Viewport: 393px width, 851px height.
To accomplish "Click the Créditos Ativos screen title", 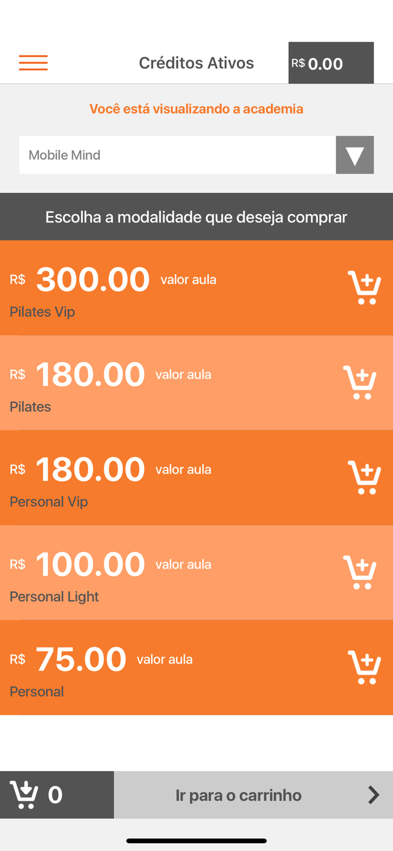I will (196, 63).
